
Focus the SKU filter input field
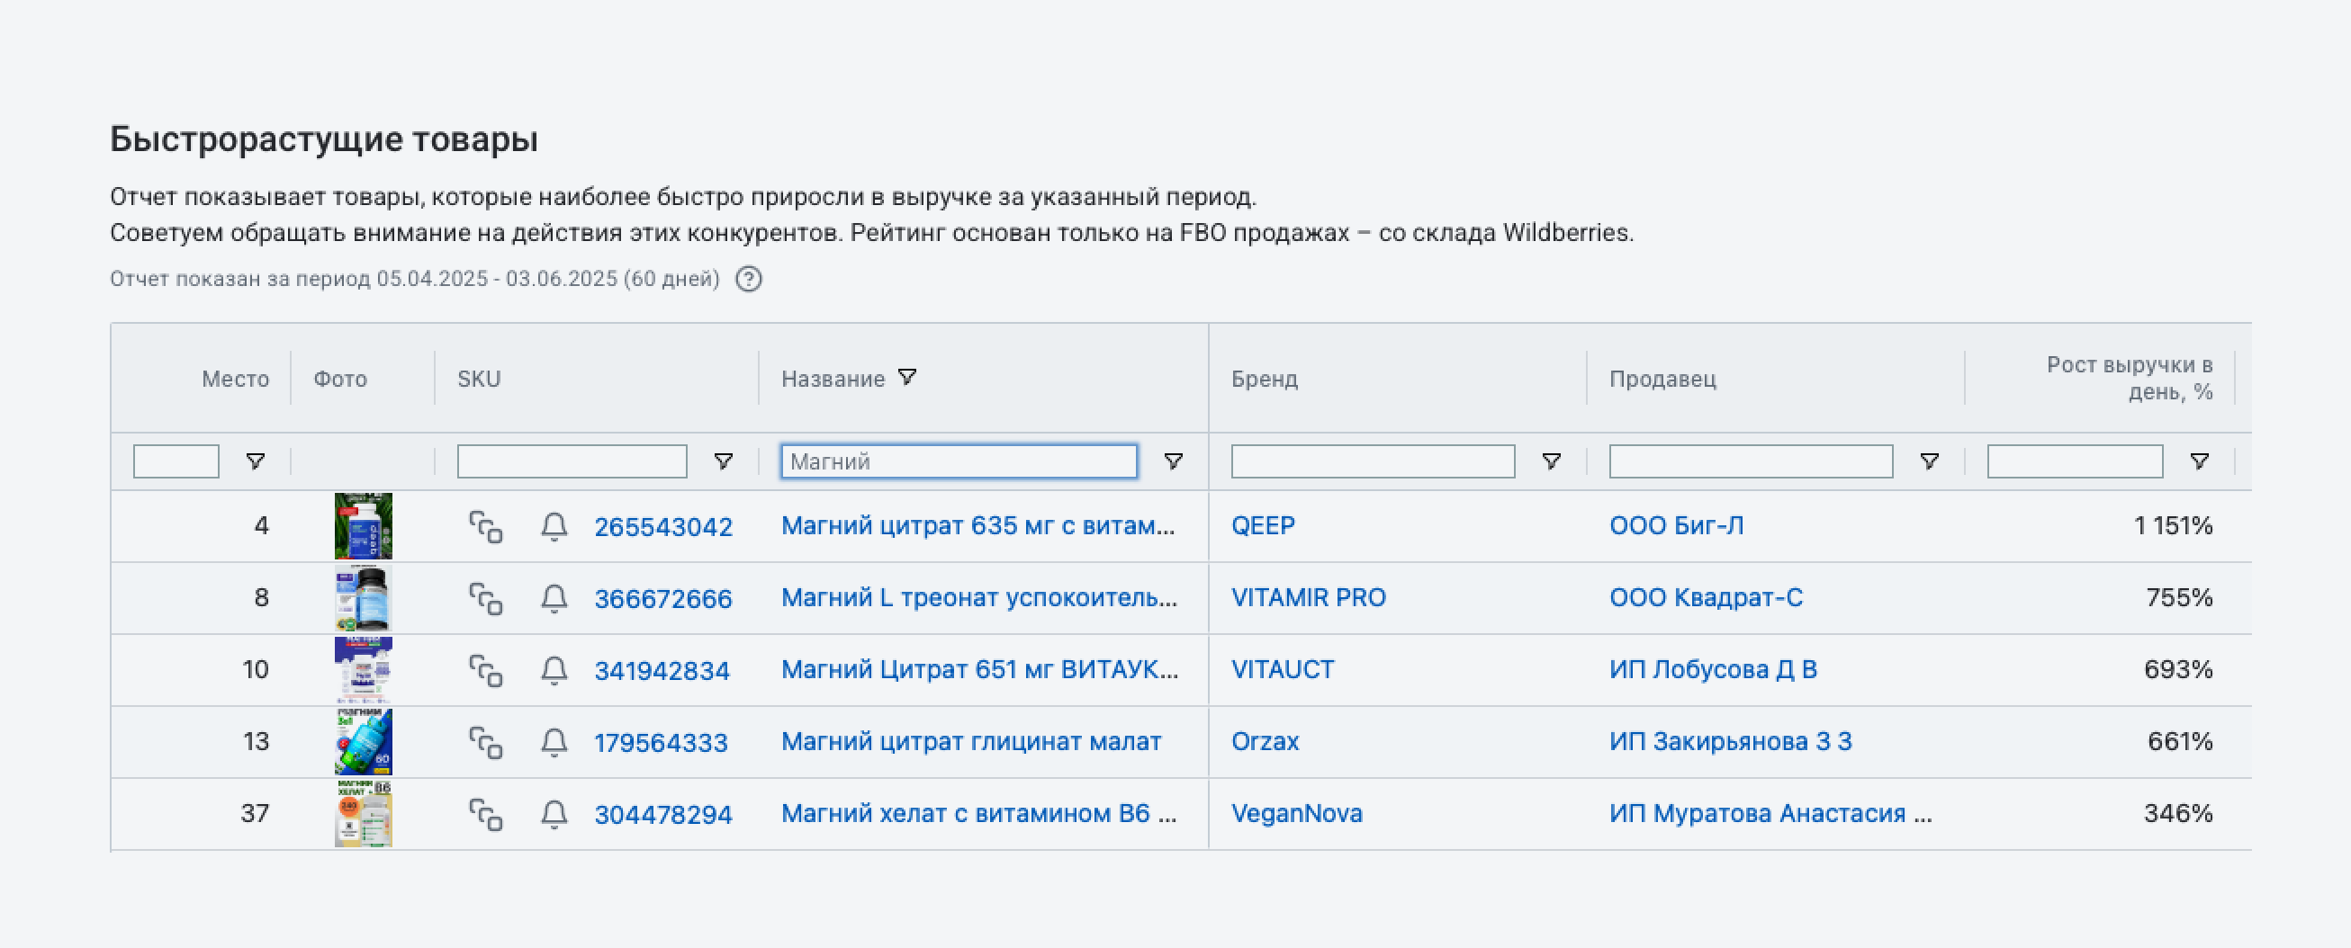[572, 461]
